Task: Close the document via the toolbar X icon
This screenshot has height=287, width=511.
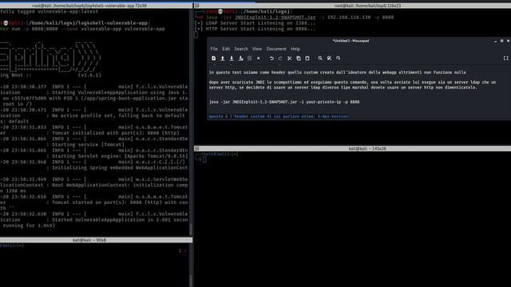Action: 259,58
